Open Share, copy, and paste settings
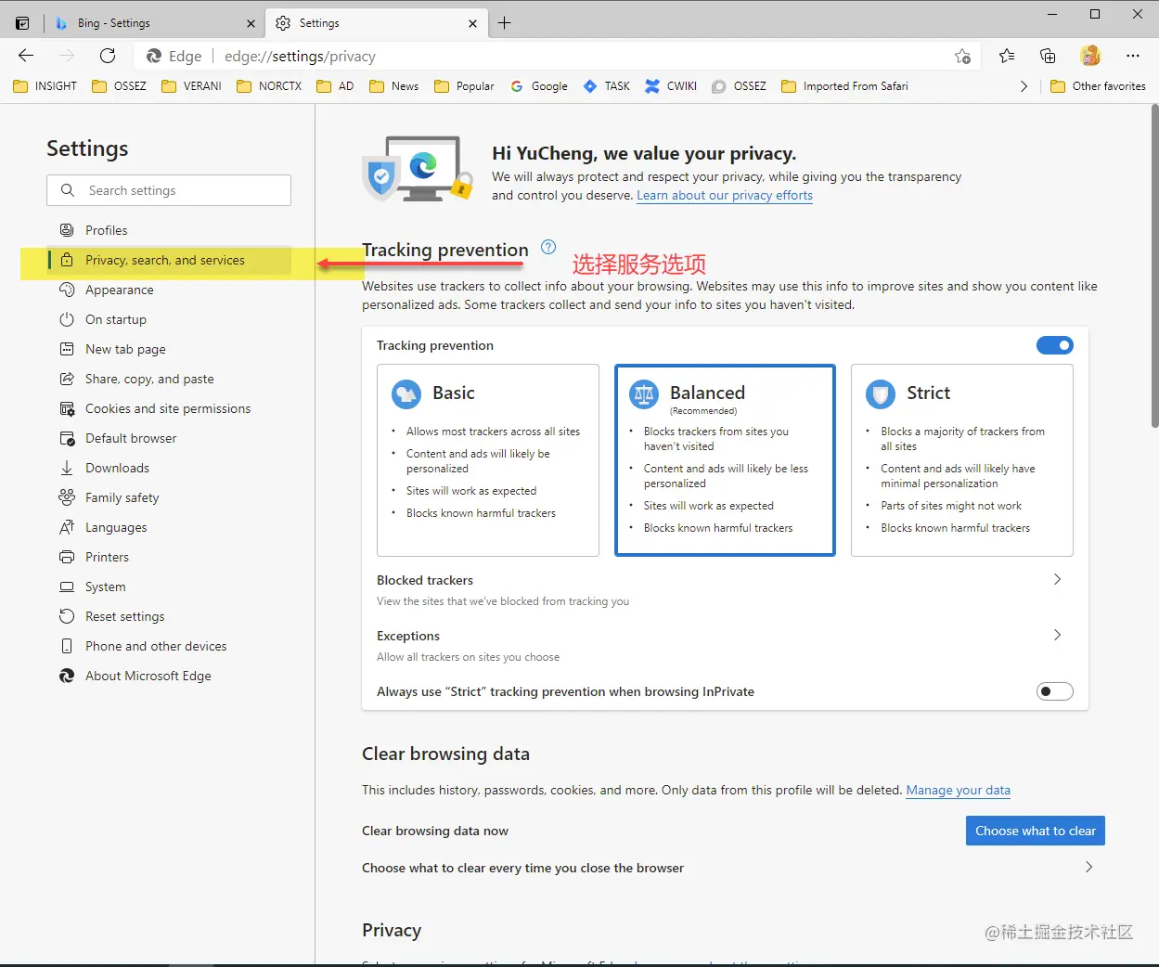Viewport: 1159px width, 967px height. point(169,379)
